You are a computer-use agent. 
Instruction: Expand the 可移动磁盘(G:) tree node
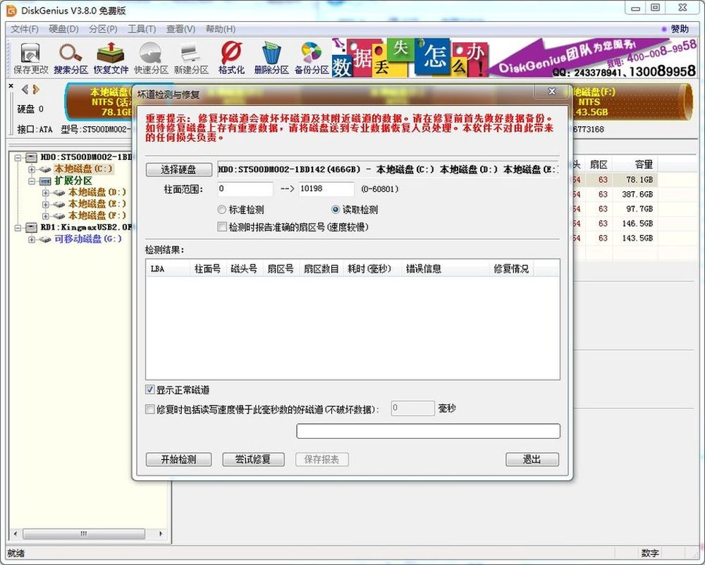[x=32, y=240]
